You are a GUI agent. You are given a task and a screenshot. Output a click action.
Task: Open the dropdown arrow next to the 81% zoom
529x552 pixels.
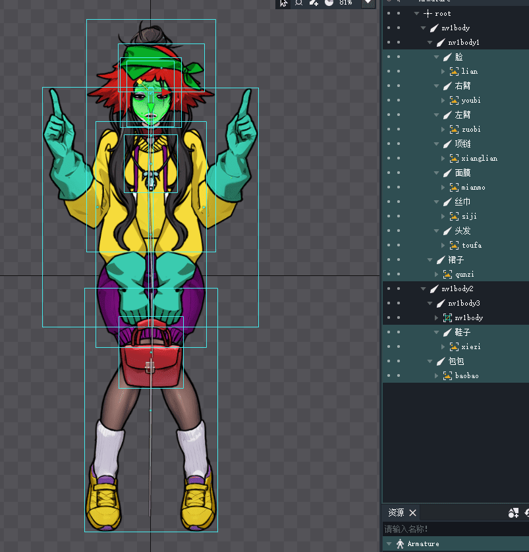(367, 3)
